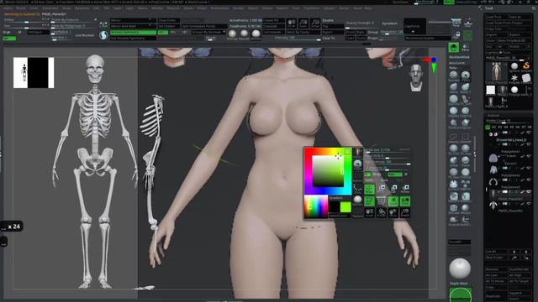
Task: Choose the SimpleBrush S tool icon
Action: [x=526, y=65]
